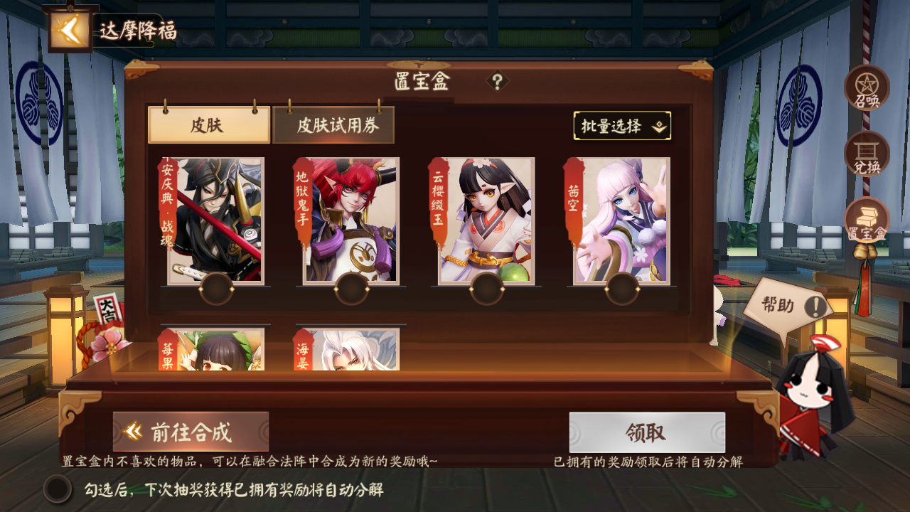Open the question mark help icon beside 置宝盒
The width and height of the screenshot is (910, 512).
[x=497, y=82]
